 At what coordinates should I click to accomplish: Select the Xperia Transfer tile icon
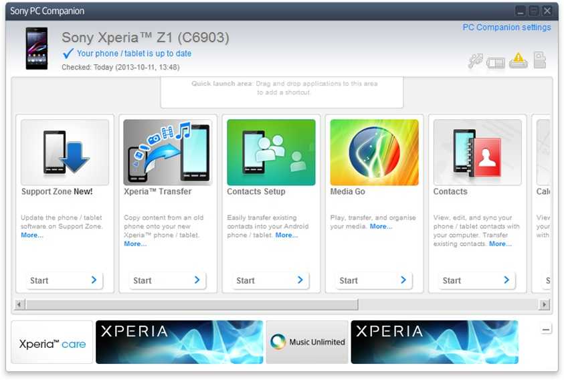click(168, 153)
